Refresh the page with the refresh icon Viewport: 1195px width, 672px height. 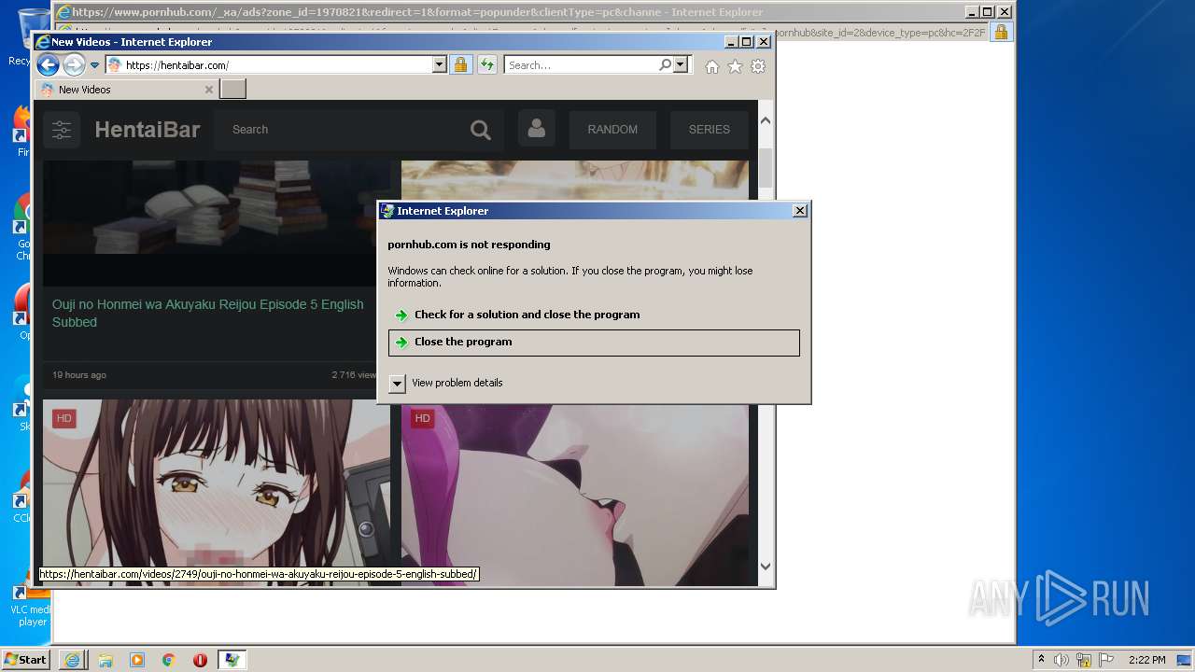pyautogui.click(x=487, y=64)
